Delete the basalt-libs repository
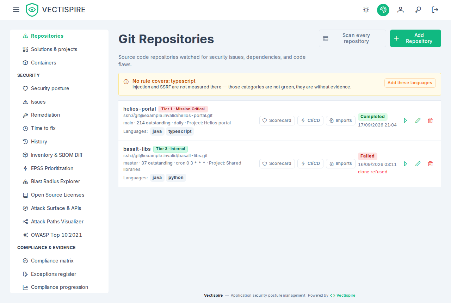Screen dimensions: 451x303 430,164
